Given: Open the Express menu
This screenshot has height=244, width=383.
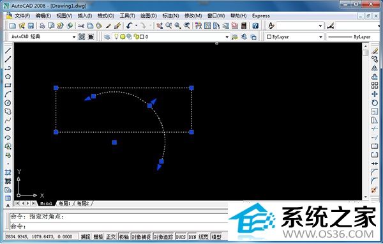Looking at the screenshot, I should point(261,15).
